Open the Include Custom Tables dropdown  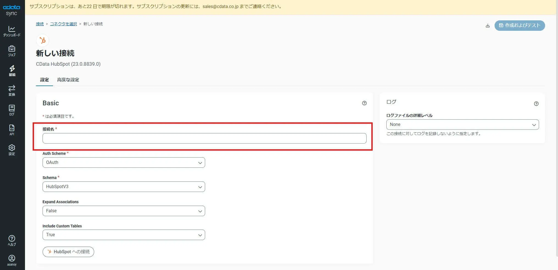pyautogui.click(x=124, y=235)
